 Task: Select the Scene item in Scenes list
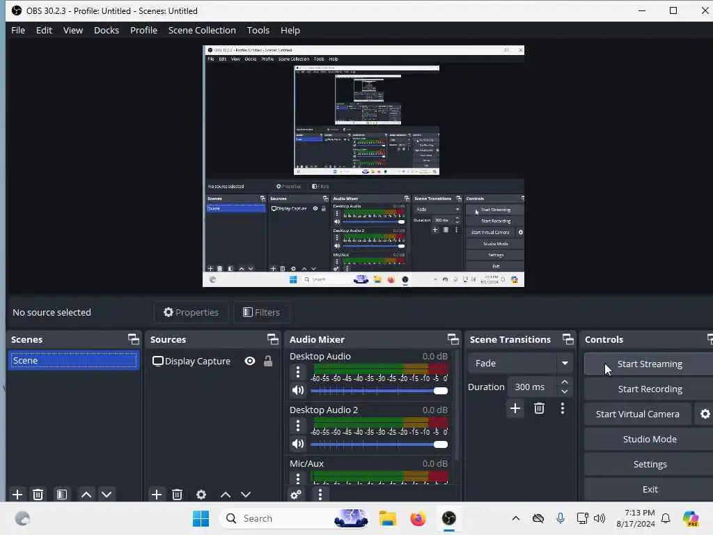click(73, 360)
